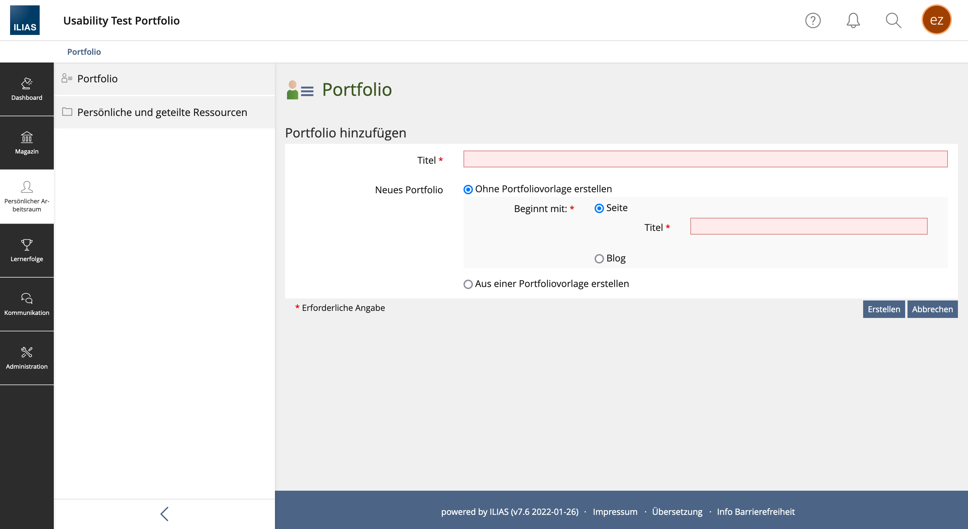
Task: Click the ILIAS logo in the header
Action: click(25, 20)
